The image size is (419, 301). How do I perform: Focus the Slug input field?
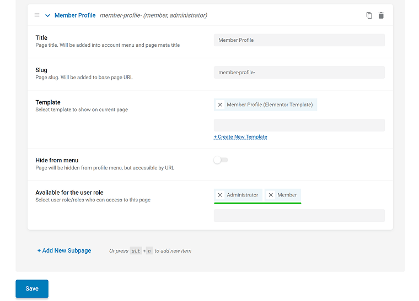point(299,72)
